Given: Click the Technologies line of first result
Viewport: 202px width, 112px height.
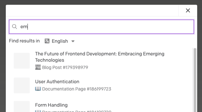Looking at the screenshot, I should click(x=50, y=60).
